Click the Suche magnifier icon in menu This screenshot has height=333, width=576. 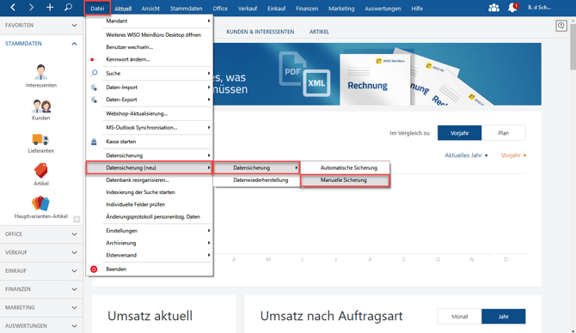click(x=94, y=73)
